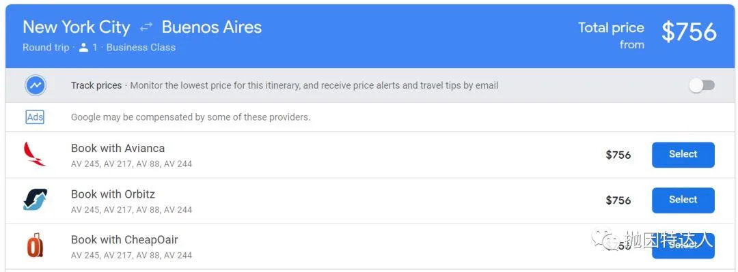
Task: Click the Track prices chart icon
Action: (x=36, y=86)
